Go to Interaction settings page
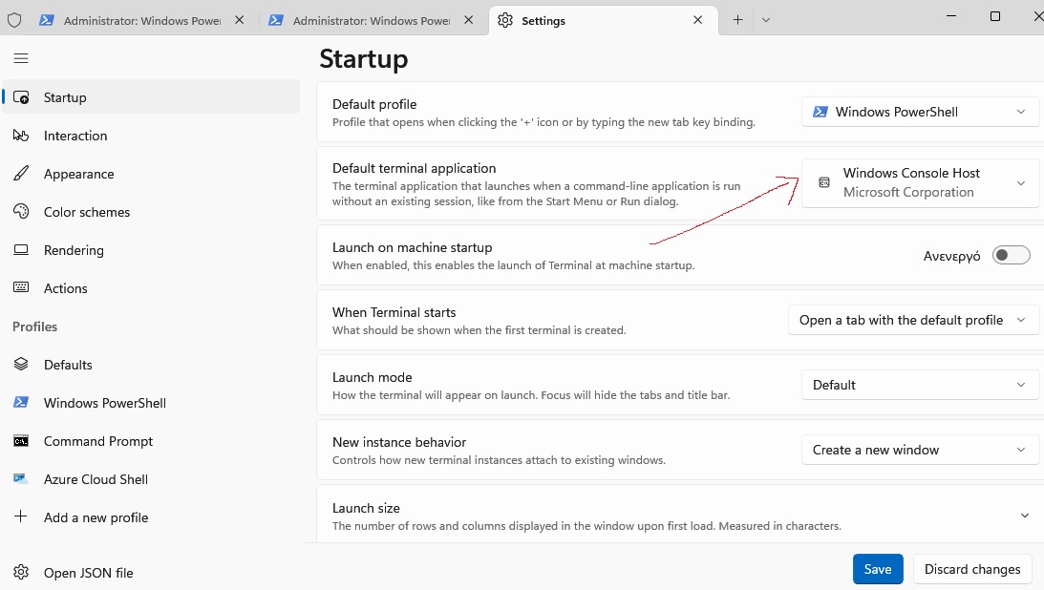The width and height of the screenshot is (1044, 590). click(x=151, y=136)
